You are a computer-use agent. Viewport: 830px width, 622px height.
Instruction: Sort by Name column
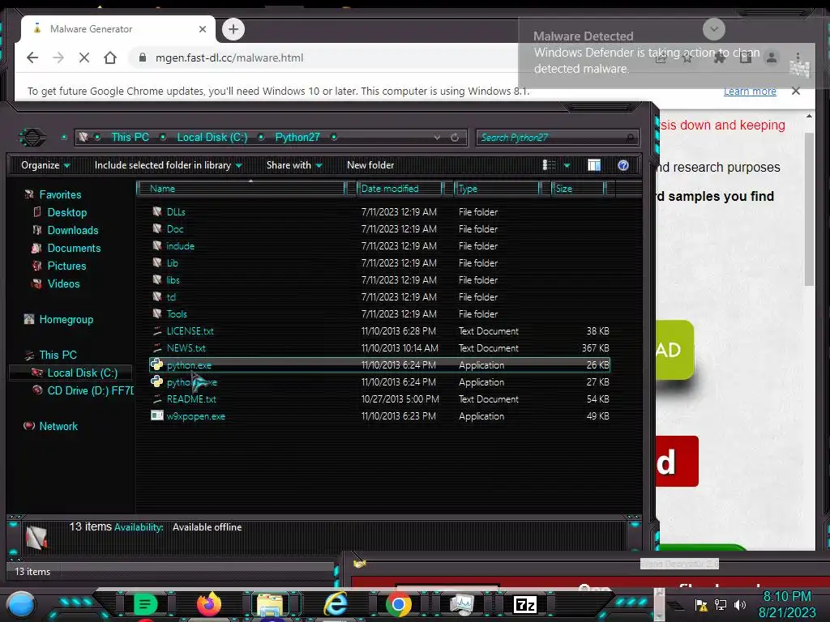click(241, 188)
